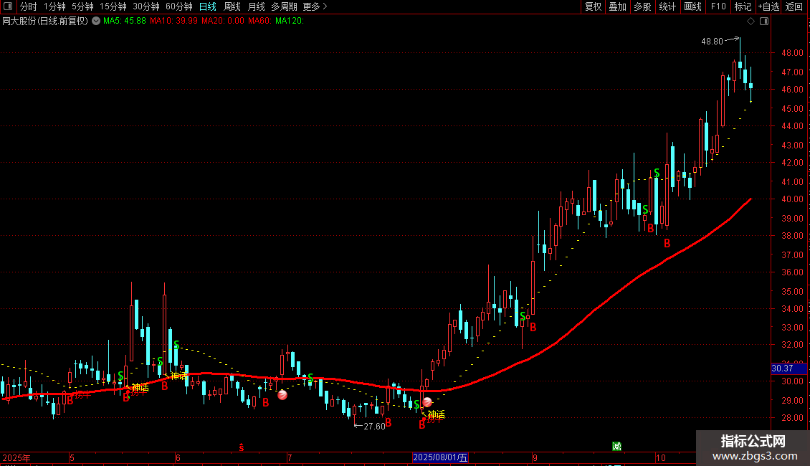The width and height of the screenshot is (810, 466).
Task: Click the green S signal near 41.00 in October
Action: click(657, 173)
